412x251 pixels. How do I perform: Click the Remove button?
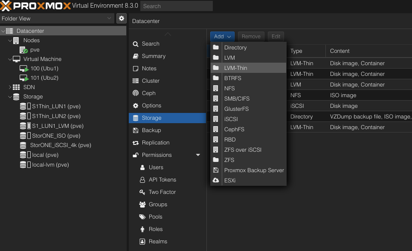[251, 37]
